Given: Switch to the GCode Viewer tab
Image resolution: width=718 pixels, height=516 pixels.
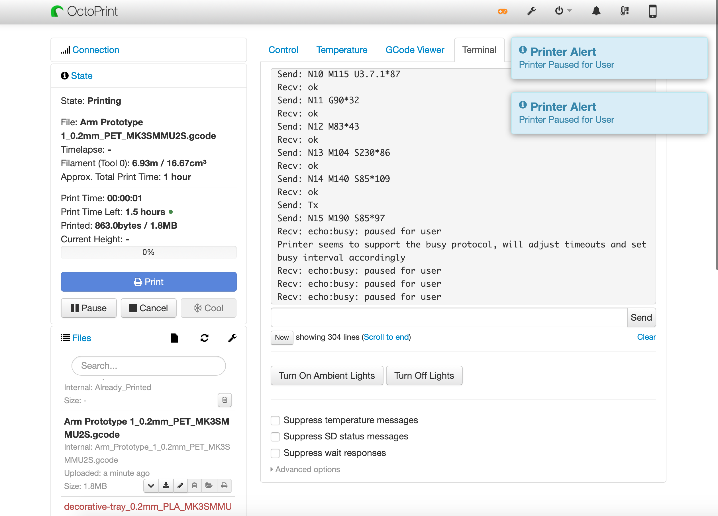Looking at the screenshot, I should tap(415, 50).
